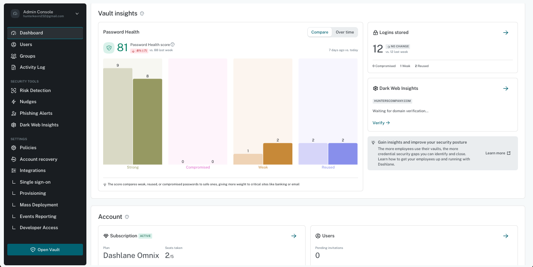Open Risk Detection under Security Tools
Screen dimensions: 533x267
(x=45, y=90)
